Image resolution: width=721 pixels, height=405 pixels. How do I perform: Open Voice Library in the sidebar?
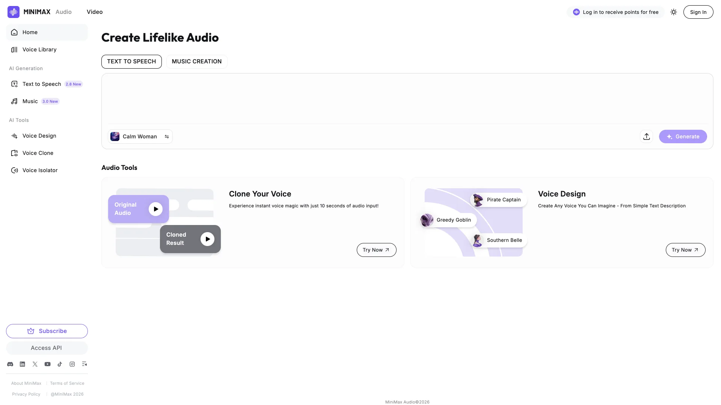[x=47, y=49]
